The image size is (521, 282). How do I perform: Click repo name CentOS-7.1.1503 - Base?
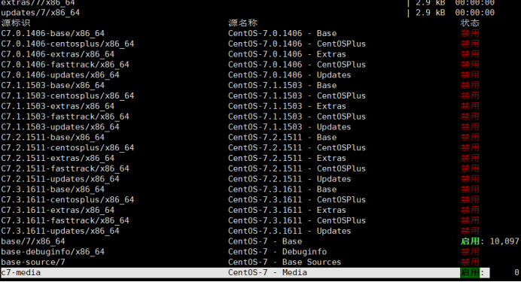pos(282,85)
